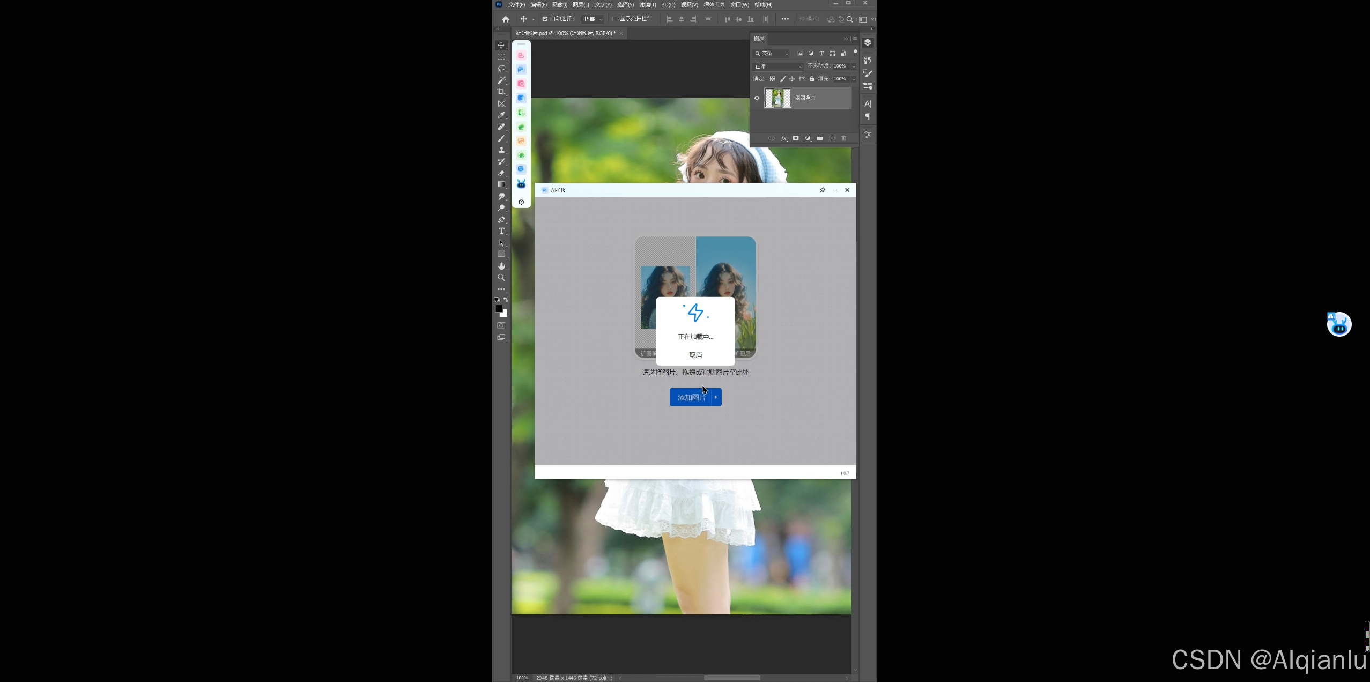Open the 图像(I) menu
The image size is (1370, 683).
[559, 5]
